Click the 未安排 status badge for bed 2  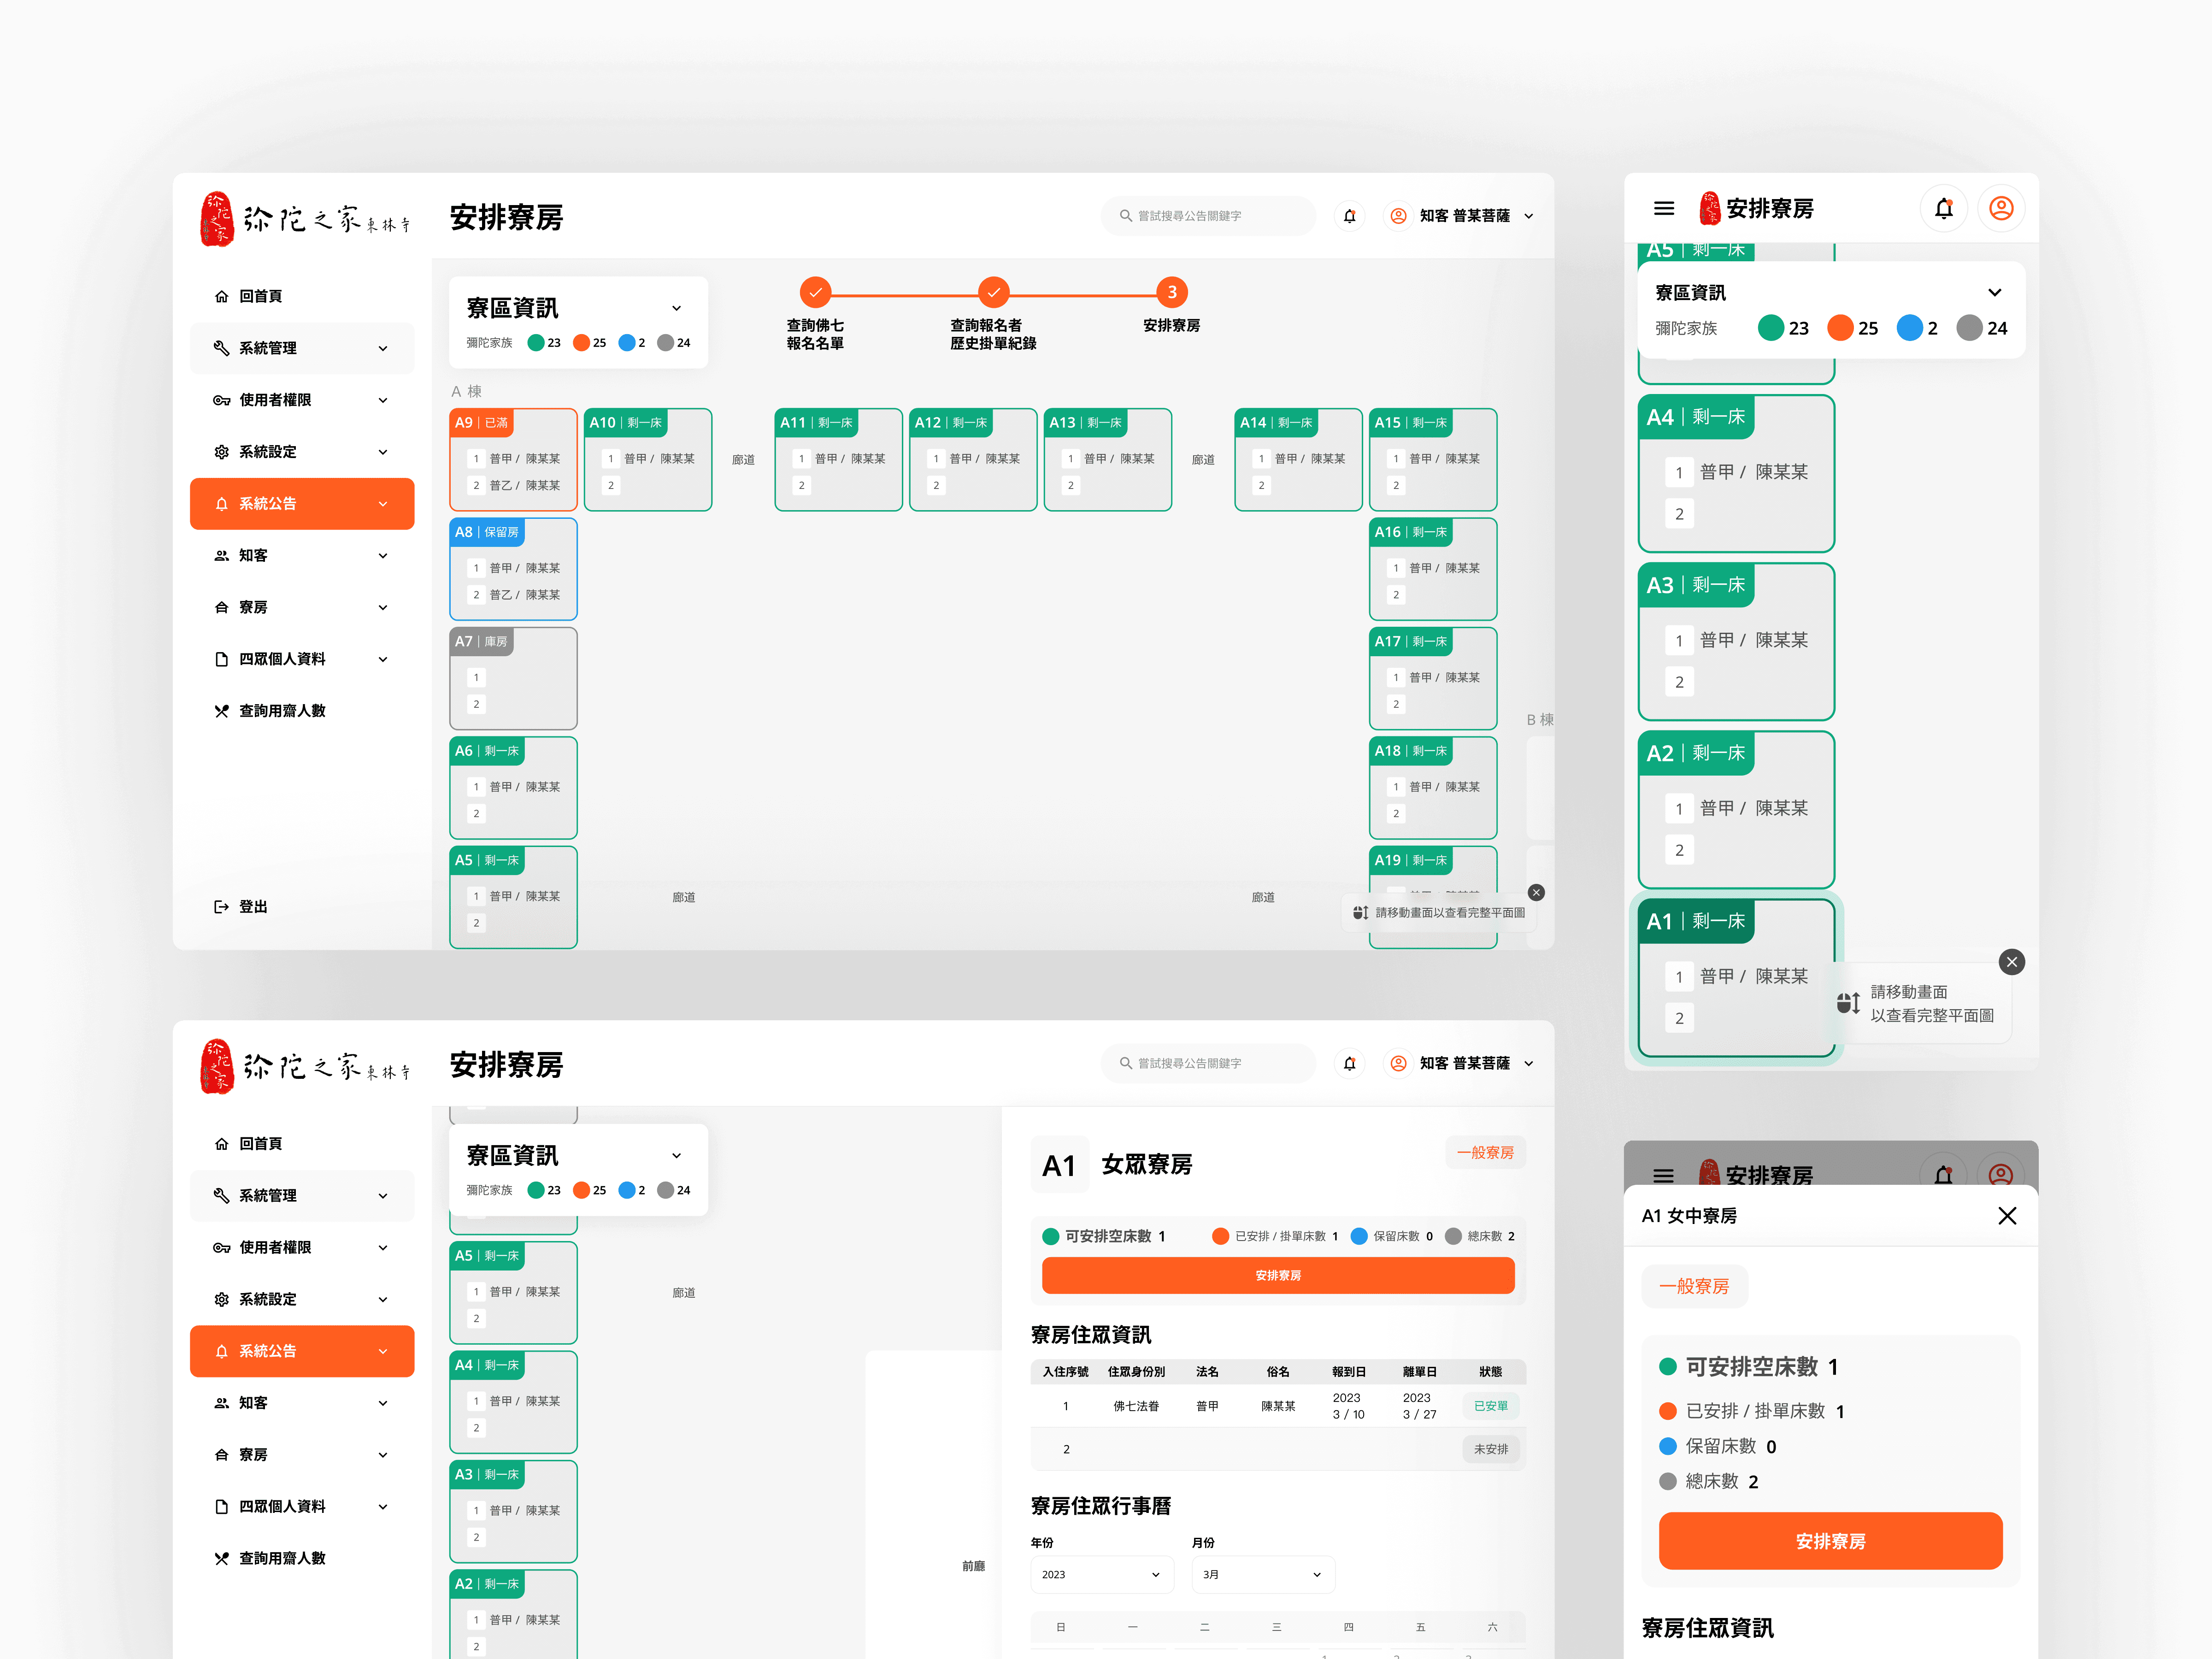click(x=1490, y=1449)
